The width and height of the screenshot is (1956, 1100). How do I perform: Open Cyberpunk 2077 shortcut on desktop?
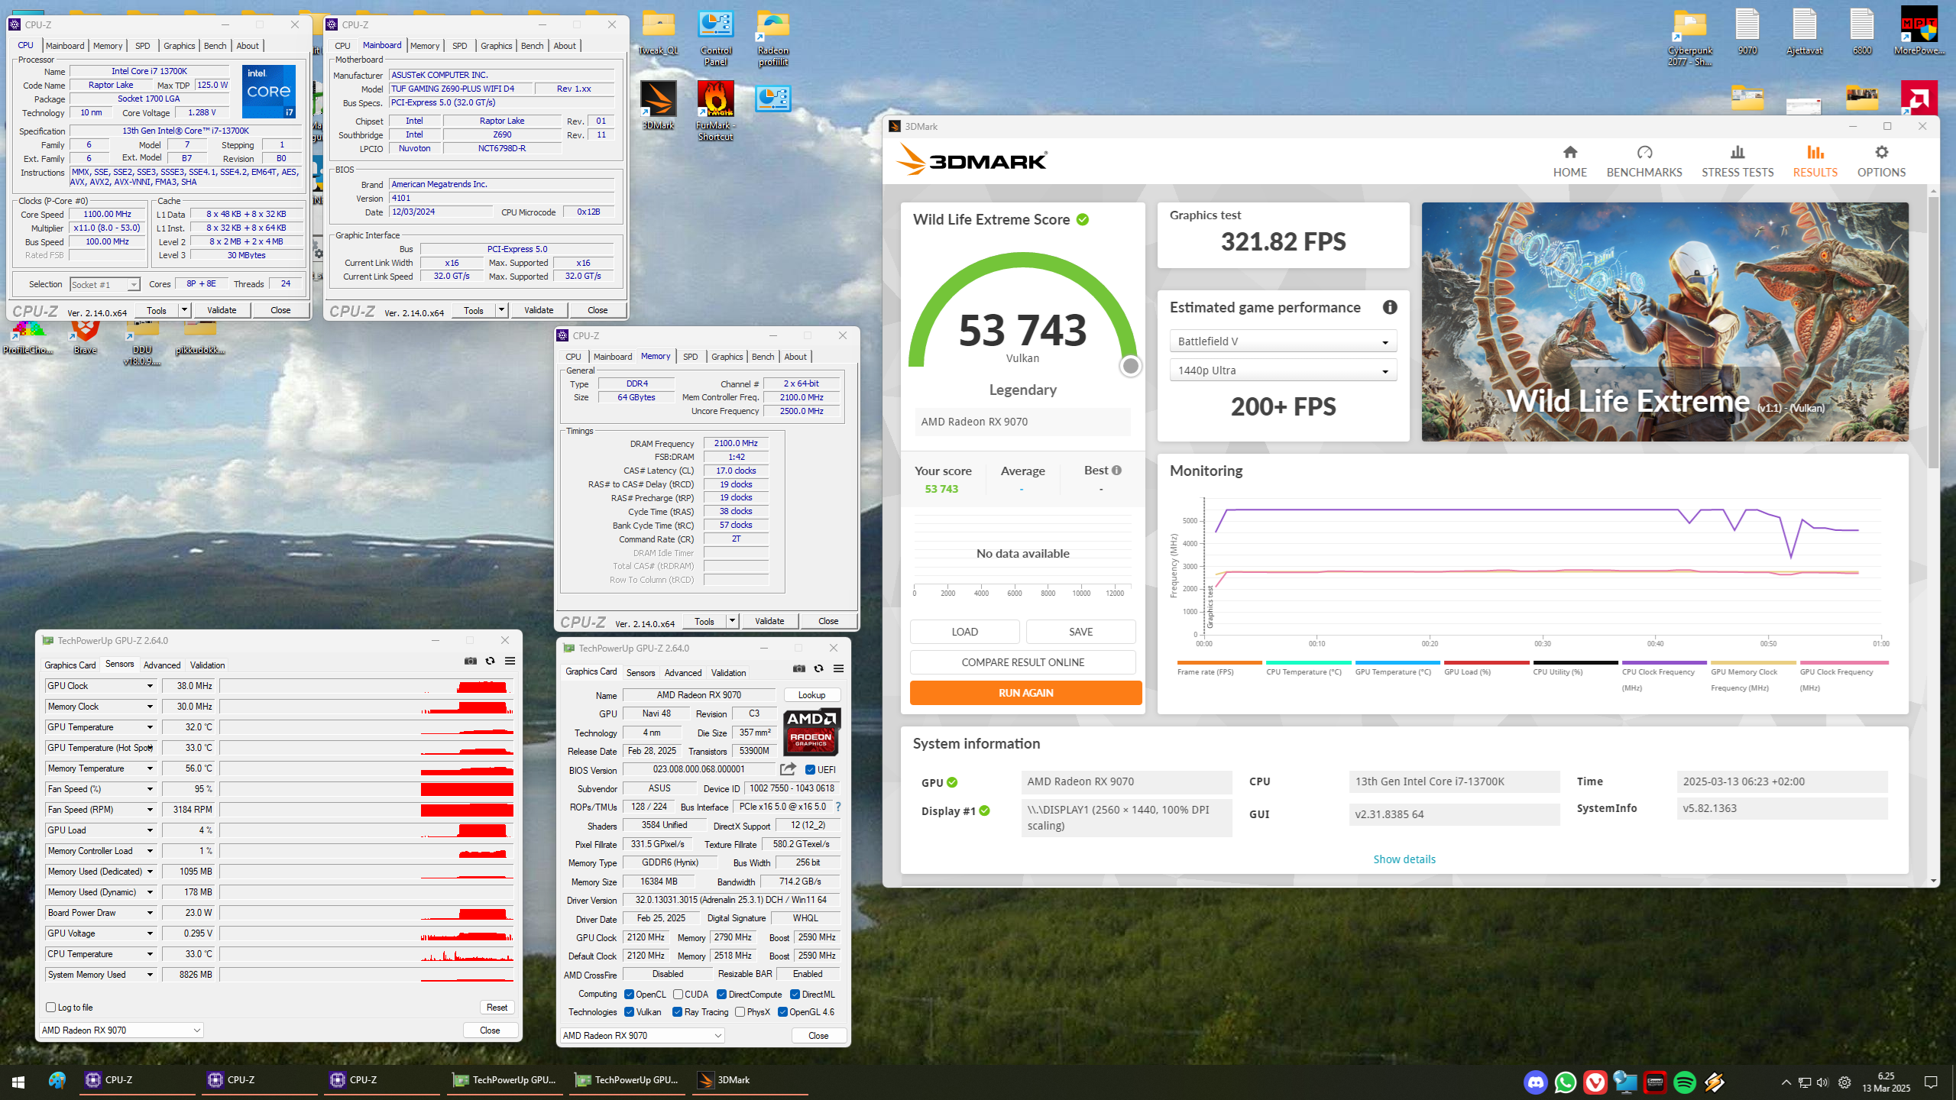coord(1689,38)
